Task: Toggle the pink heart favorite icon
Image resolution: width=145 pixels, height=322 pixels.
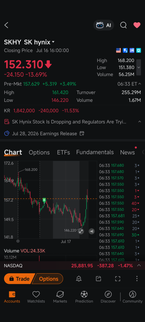Action: pos(137,25)
